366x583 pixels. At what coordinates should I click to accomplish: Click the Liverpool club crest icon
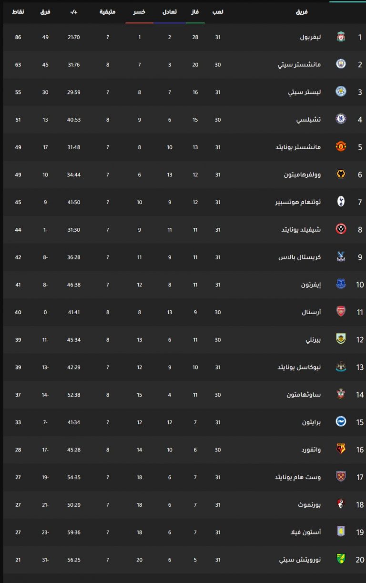[341, 37]
